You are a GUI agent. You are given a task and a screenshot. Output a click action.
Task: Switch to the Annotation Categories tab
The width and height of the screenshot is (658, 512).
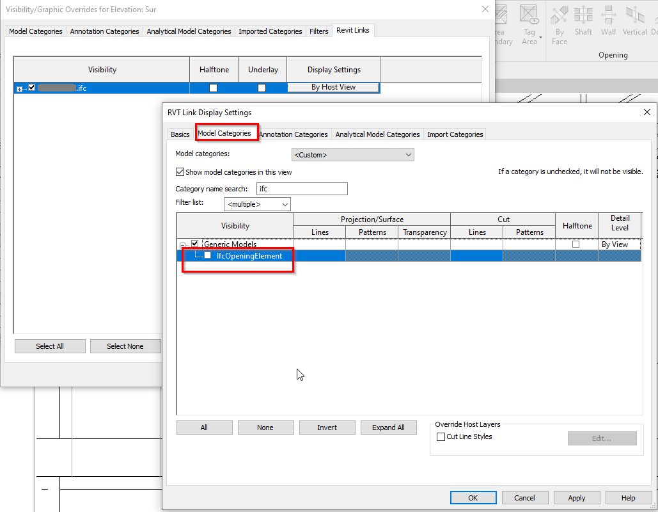tap(294, 134)
